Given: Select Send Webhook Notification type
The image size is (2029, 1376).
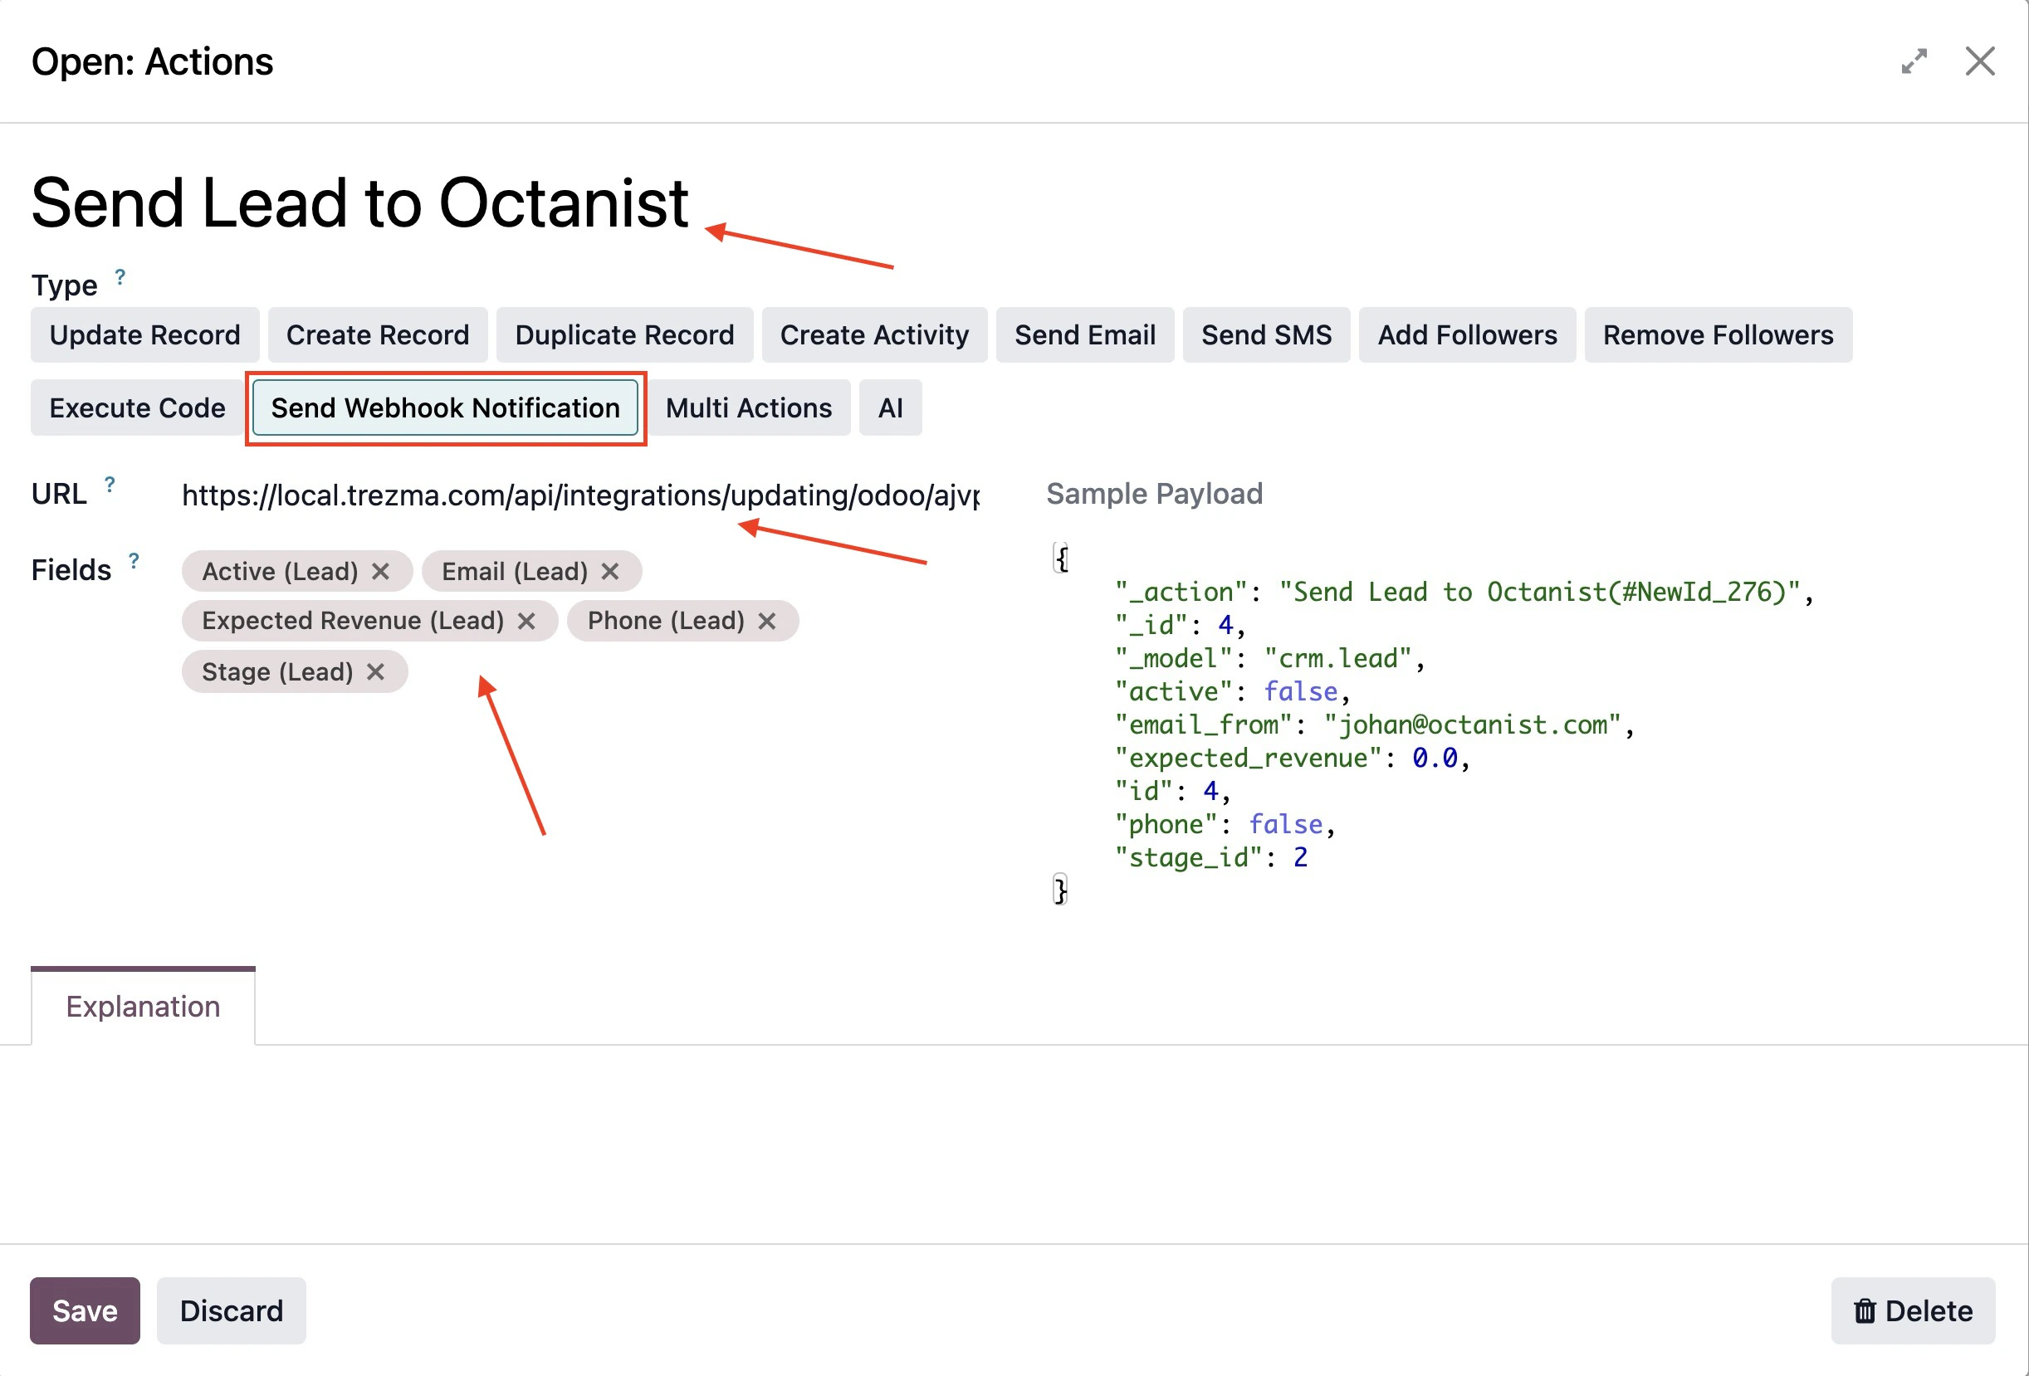Looking at the screenshot, I should point(445,408).
